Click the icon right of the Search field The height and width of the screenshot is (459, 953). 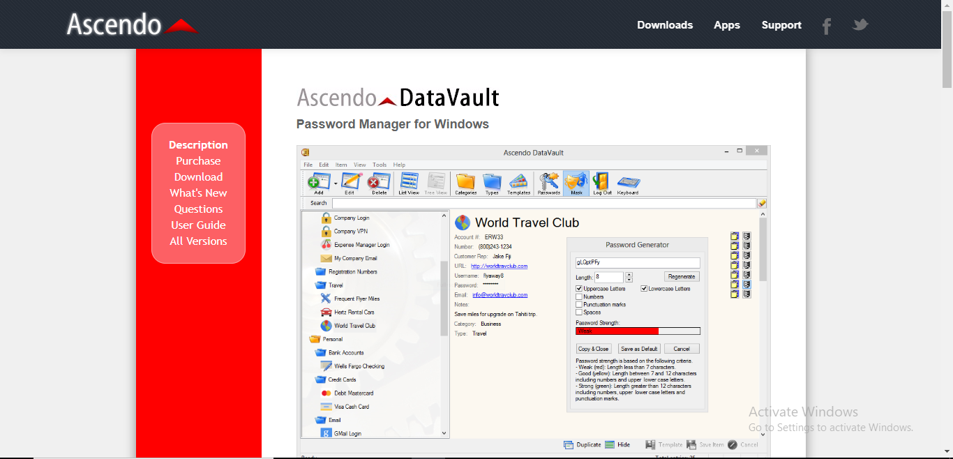click(762, 203)
